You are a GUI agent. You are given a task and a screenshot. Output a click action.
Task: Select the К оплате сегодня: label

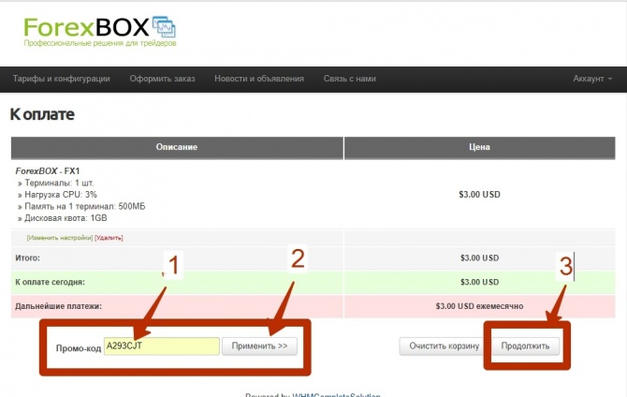[x=50, y=282]
